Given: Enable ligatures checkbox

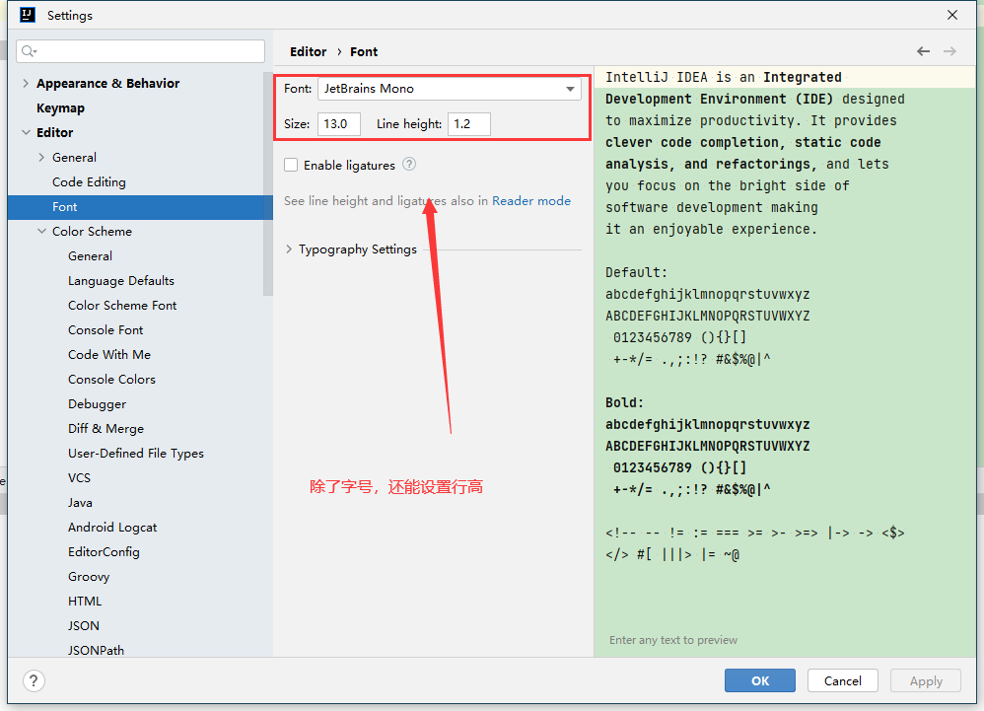Looking at the screenshot, I should point(291,165).
